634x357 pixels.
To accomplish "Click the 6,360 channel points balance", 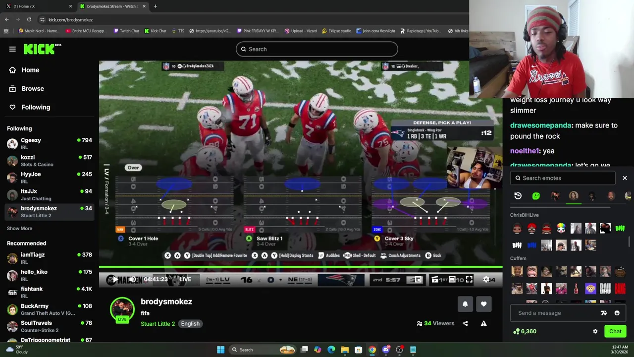I will pyautogui.click(x=525, y=331).
